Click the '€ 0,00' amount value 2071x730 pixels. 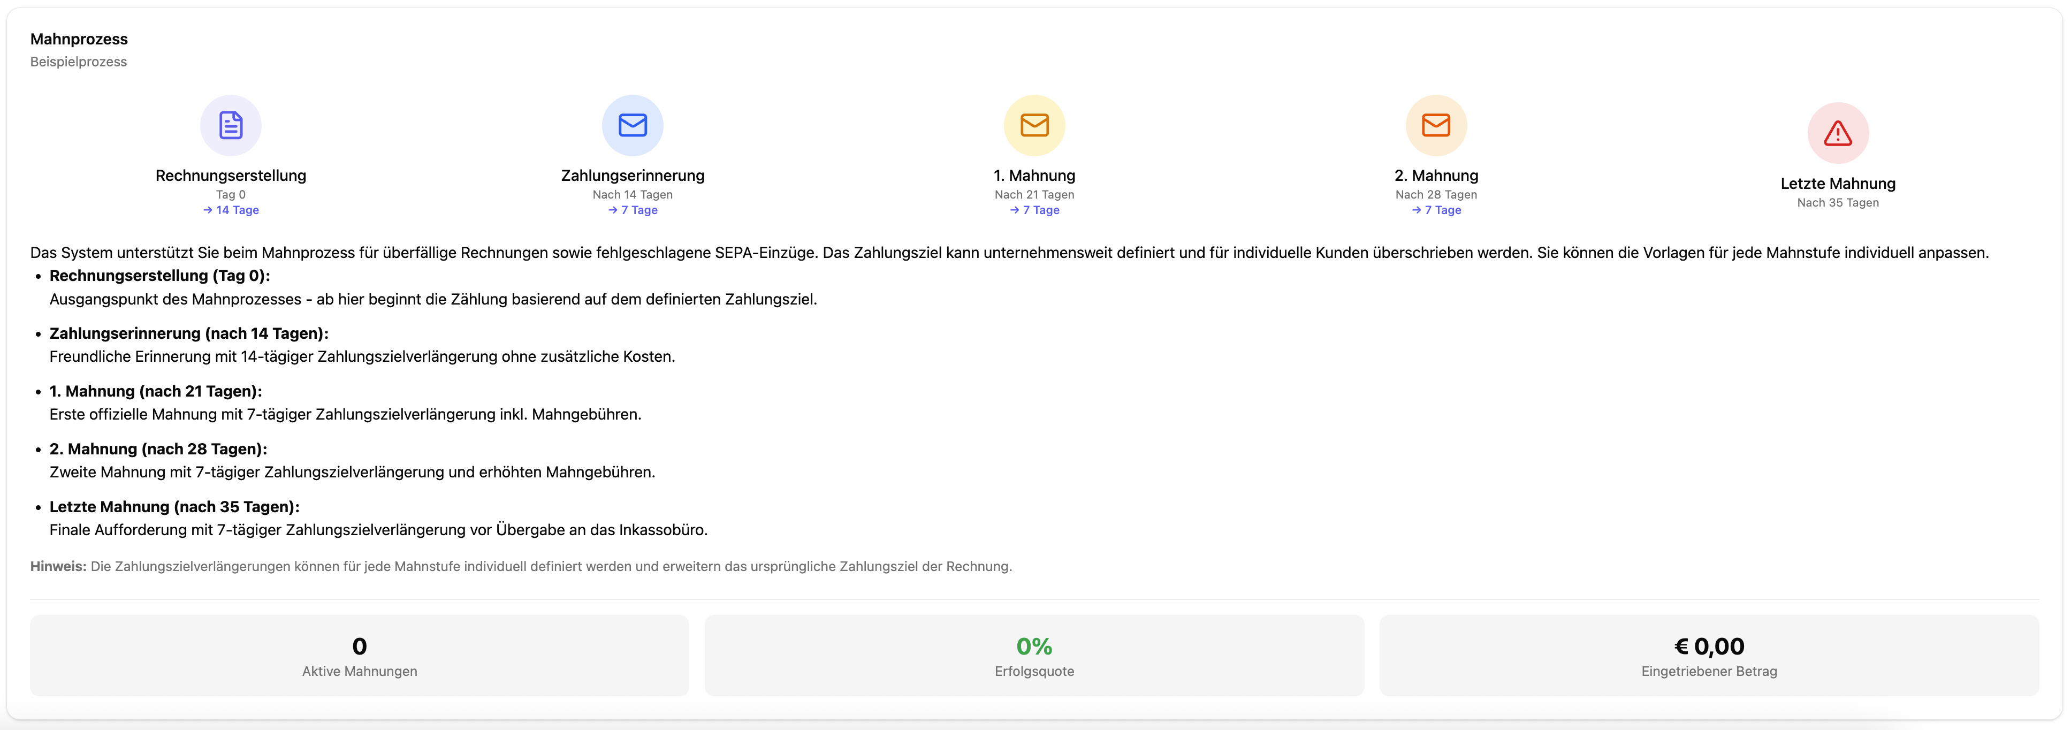coord(1708,647)
